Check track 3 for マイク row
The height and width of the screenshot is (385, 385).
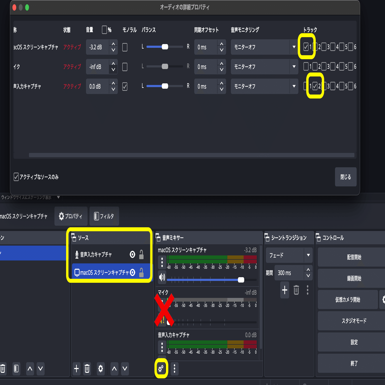[324, 66]
